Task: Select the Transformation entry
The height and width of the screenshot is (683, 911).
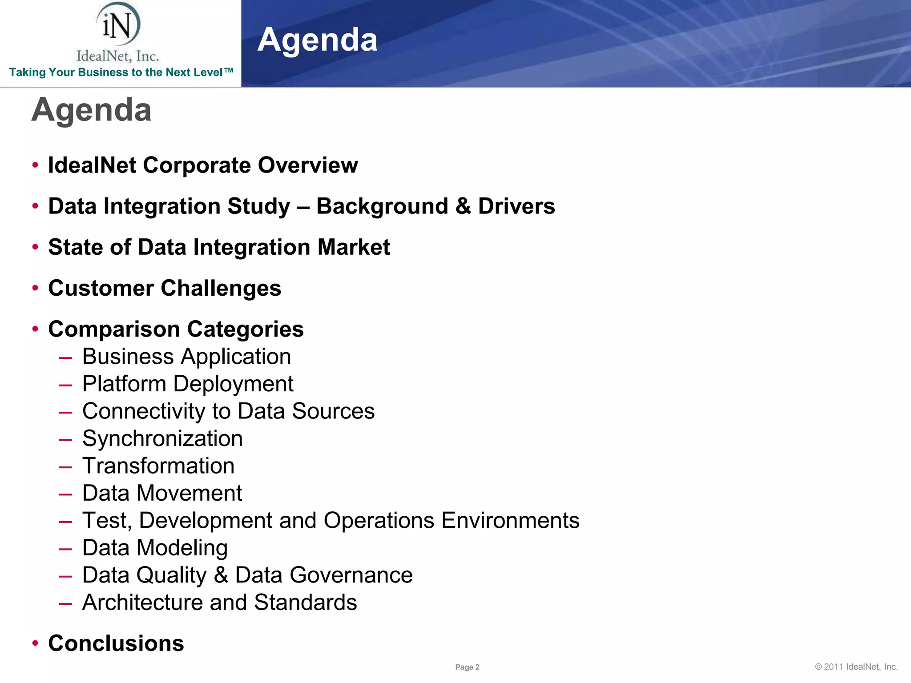Action: click(x=158, y=466)
